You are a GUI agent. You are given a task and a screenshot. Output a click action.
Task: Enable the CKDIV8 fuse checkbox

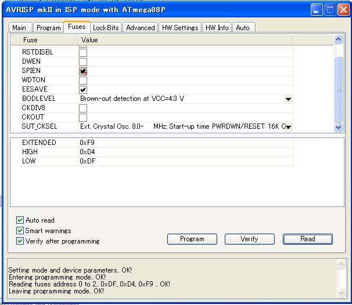click(83, 108)
